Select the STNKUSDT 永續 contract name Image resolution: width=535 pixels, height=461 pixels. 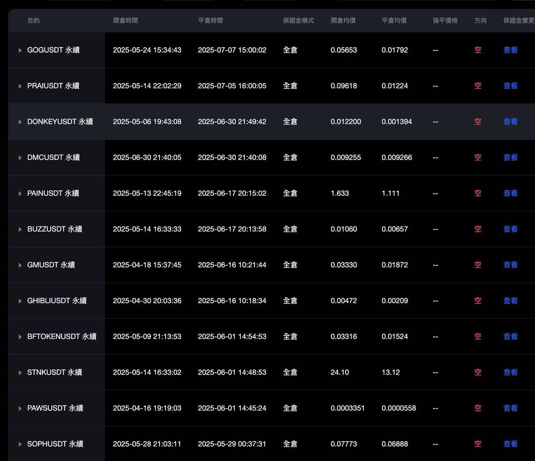pos(55,372)
